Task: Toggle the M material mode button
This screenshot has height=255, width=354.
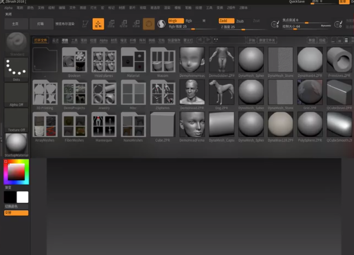Action: [x=204, y=21]
